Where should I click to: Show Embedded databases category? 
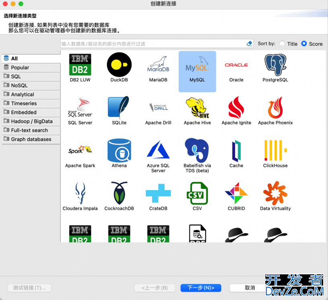pyautogui.click(x=31, y=112)
